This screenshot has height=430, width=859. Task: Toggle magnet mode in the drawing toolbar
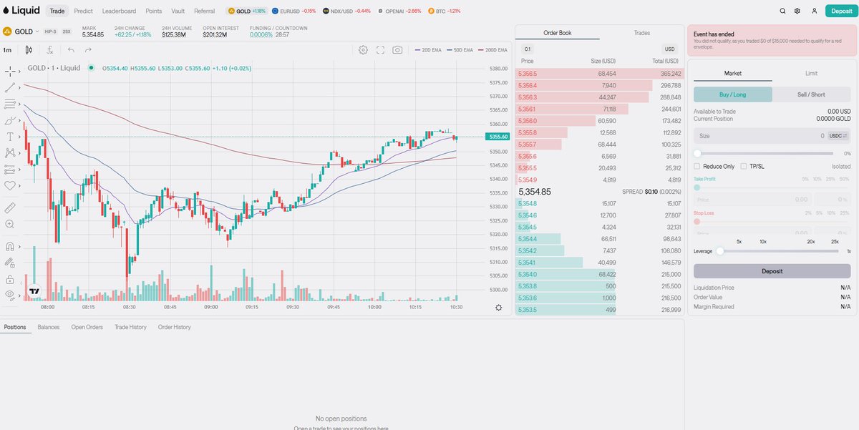click(x=10, y=245)
